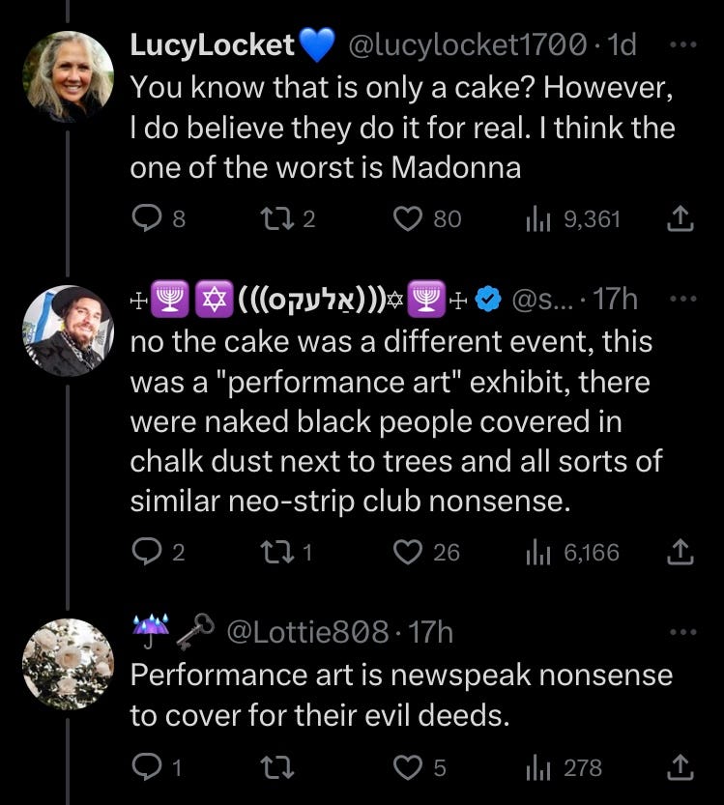The height and width of the screenshot is (805, 724).
Task: Open the @Lottie808 profile handle
Action: tap(307, 632)
